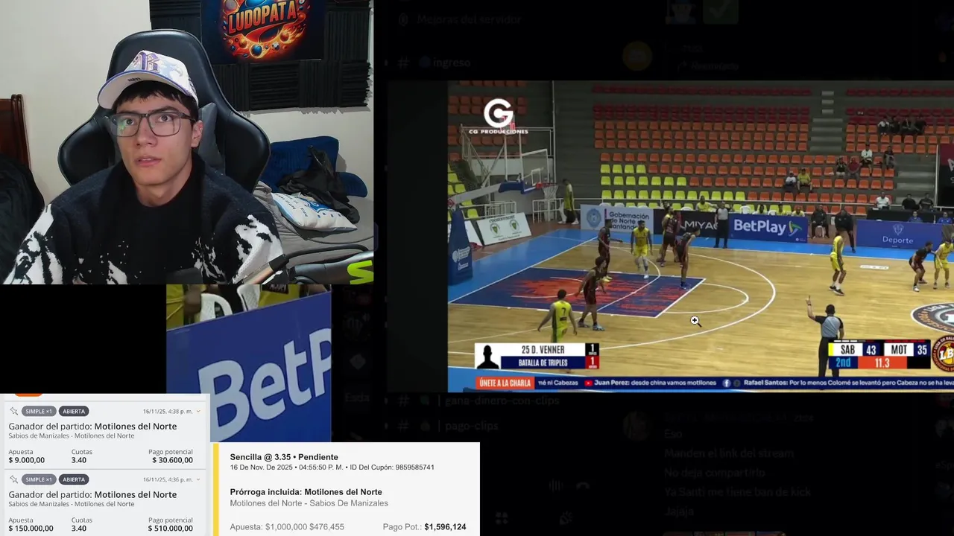Expand the bet dated 16/11/25, 4:38 p. m.
This screenshot has width=954, height=536.
coord(198,412)
